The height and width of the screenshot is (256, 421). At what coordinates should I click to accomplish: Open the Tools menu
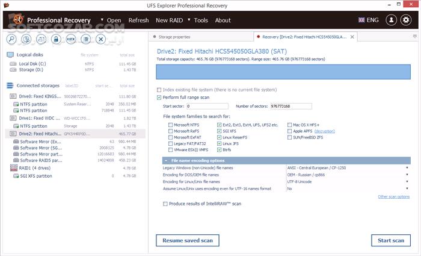click(201, 20)
